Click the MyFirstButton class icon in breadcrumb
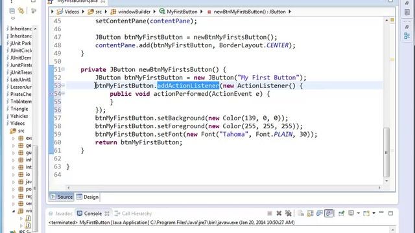This screenshot has width=415, height=233. click(162, 12)
